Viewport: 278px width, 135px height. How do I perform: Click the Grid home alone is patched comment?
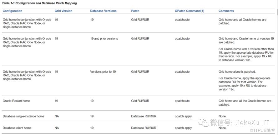pyautogui.click(x=237, y=72)
